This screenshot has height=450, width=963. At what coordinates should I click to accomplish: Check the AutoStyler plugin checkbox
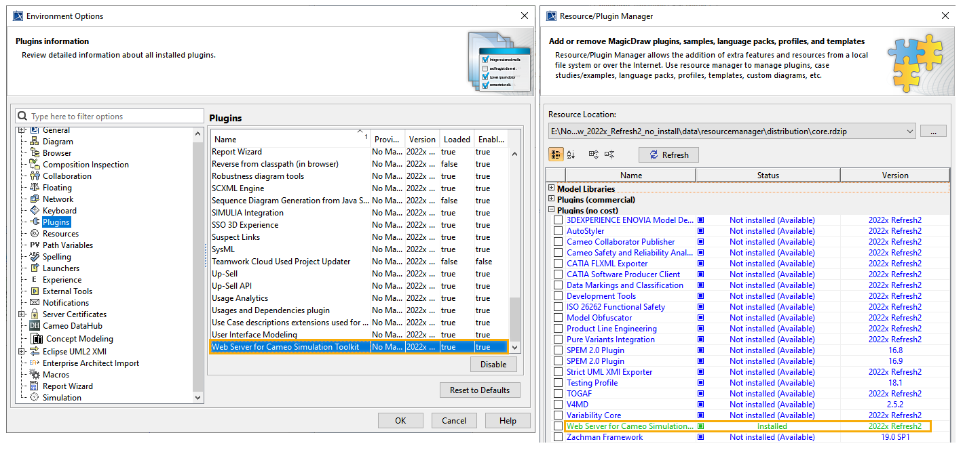coord(558,231)
